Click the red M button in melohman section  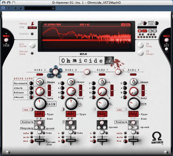(140, 31)
